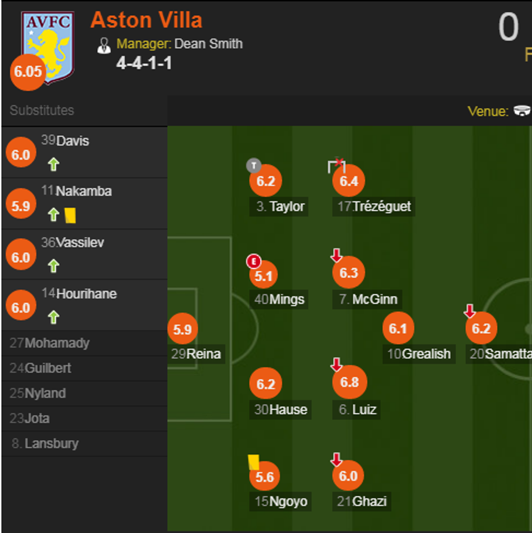Open manager Dean Smith's profile

208,44
